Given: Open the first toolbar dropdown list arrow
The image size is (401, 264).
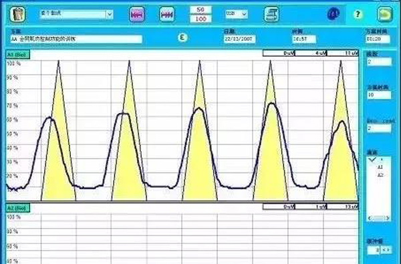Looking at the screenshot, I should coord(110,14).
